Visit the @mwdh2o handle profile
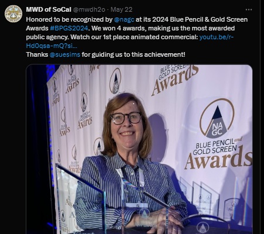The image size is (264, 234). point(89,9)
